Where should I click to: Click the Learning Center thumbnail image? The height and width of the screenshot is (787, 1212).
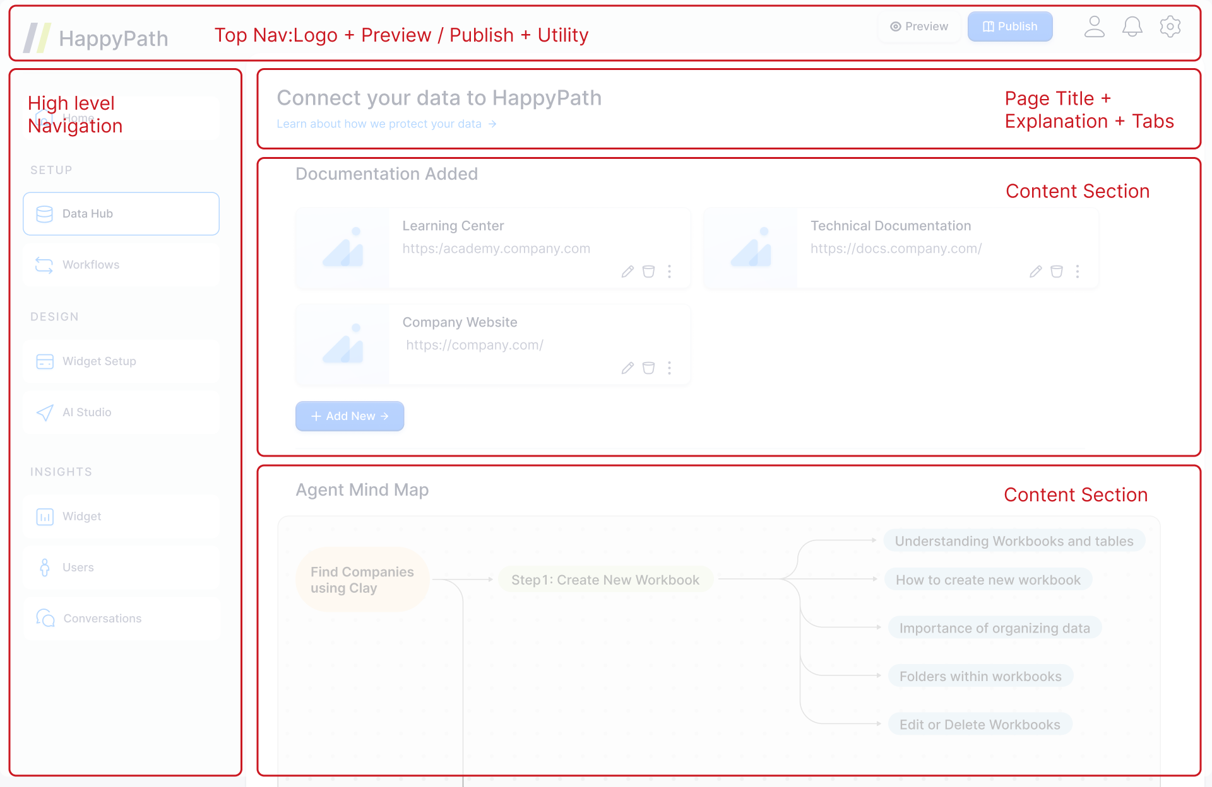pos(343,248)
